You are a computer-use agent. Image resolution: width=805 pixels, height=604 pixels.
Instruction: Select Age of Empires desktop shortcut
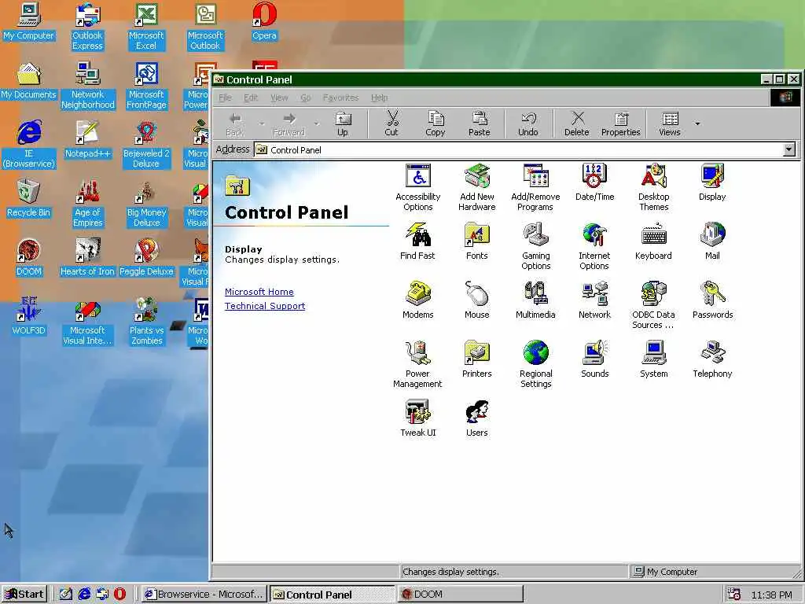[x=87, y=204]
